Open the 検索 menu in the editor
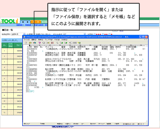The width and height of the screenshot is (160, 129). (x=40, y=40)
